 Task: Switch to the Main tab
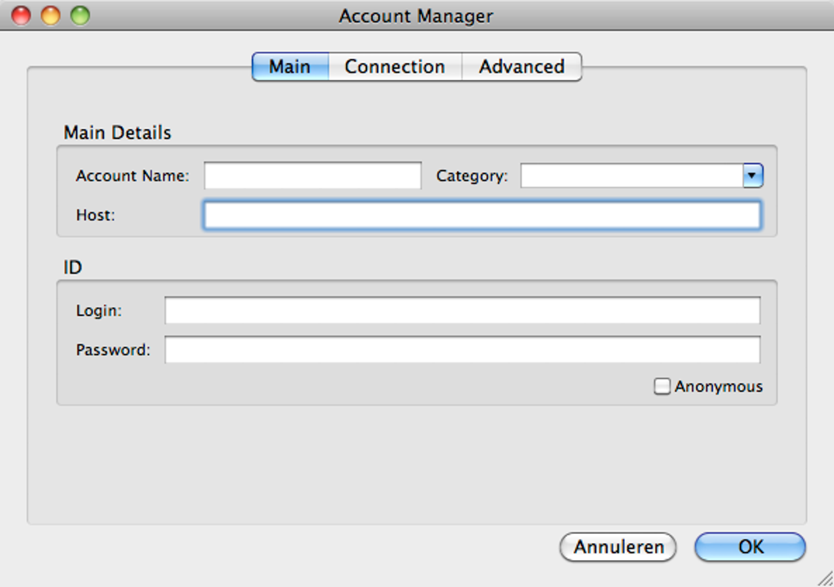tap(290, 67)
